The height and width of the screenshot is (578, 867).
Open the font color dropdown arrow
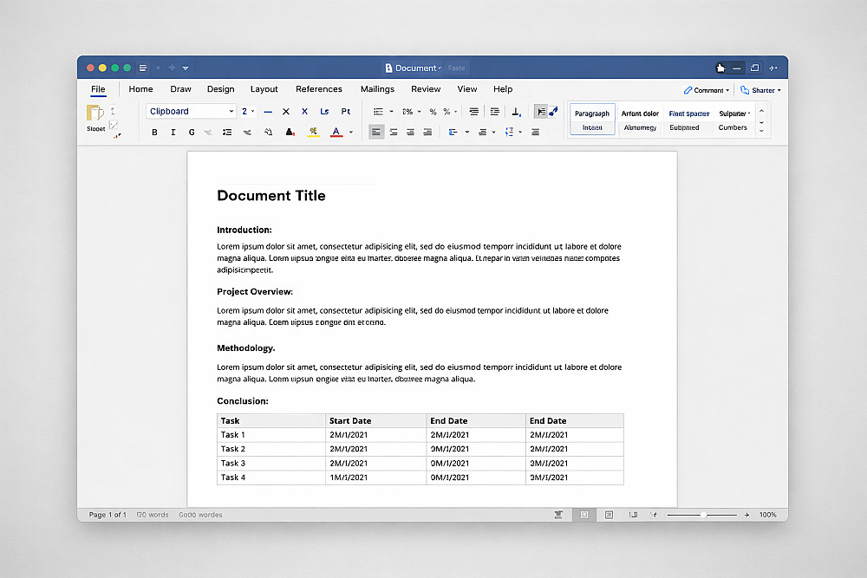(x=351, y=132)
